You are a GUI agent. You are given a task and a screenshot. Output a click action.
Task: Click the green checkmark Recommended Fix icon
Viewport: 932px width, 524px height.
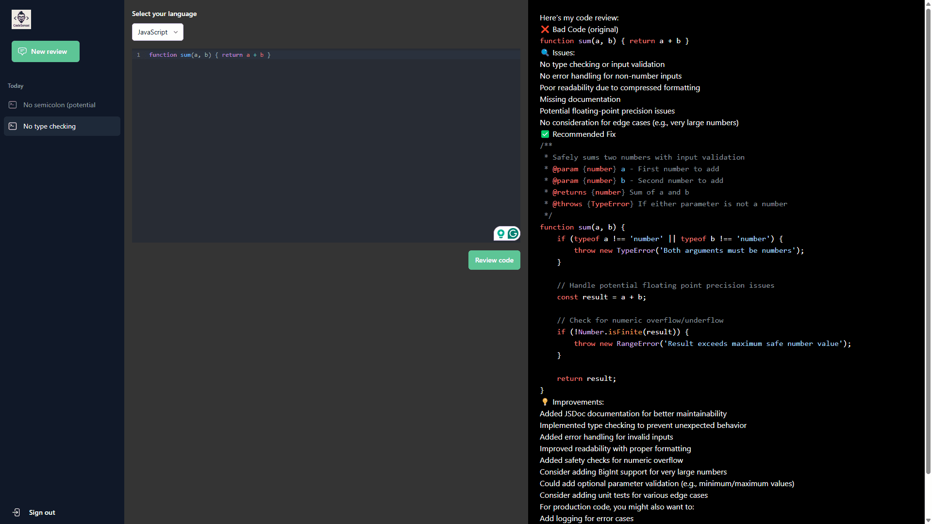click(x=545, y=134)
